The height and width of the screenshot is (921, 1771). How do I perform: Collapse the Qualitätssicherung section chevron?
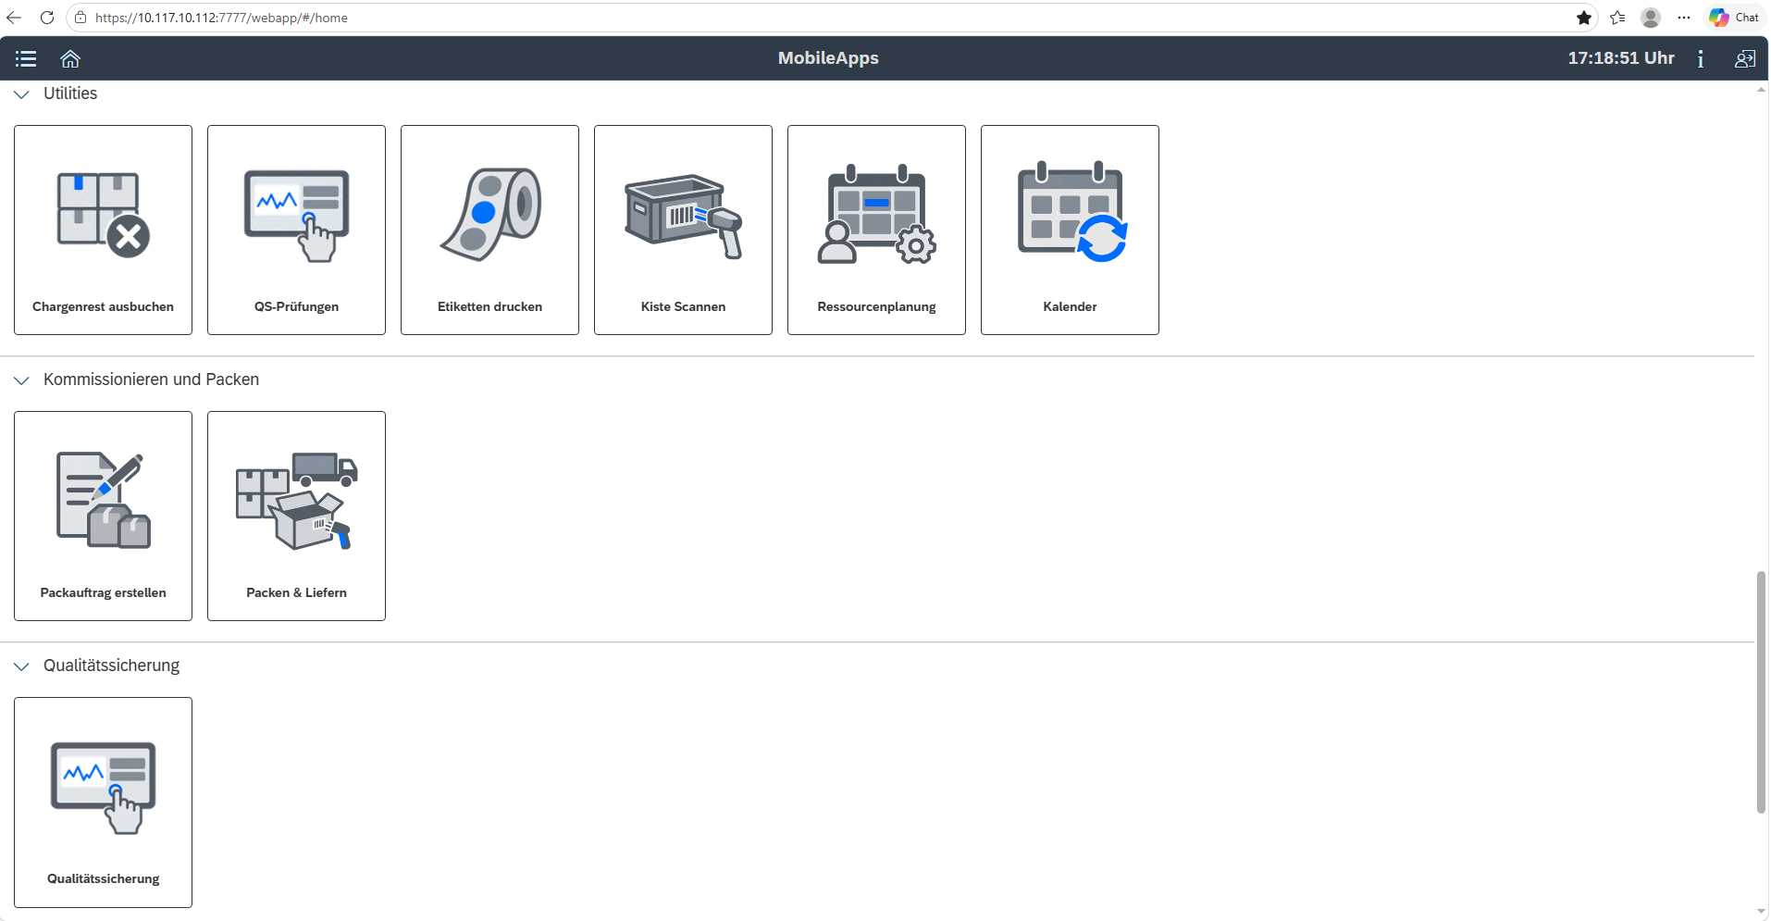point(22,666)
